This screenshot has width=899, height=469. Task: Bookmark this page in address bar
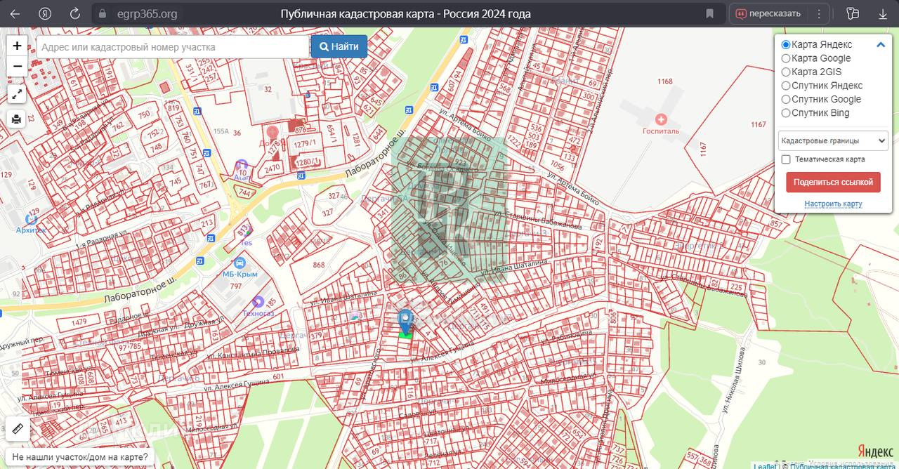coord(710,13)
